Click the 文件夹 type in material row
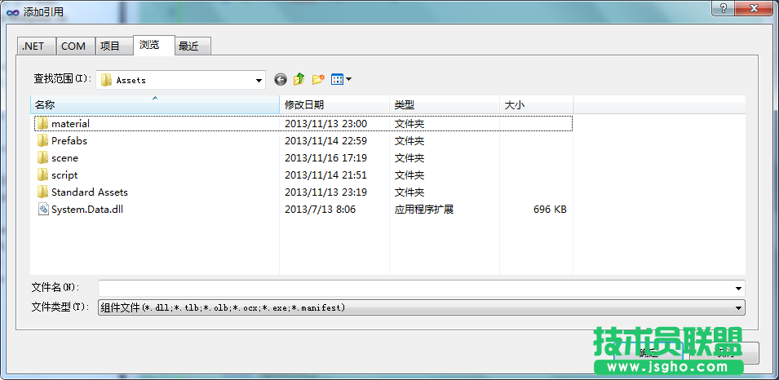The height and width of the screenshot is (380, 779). click(409, 123)
